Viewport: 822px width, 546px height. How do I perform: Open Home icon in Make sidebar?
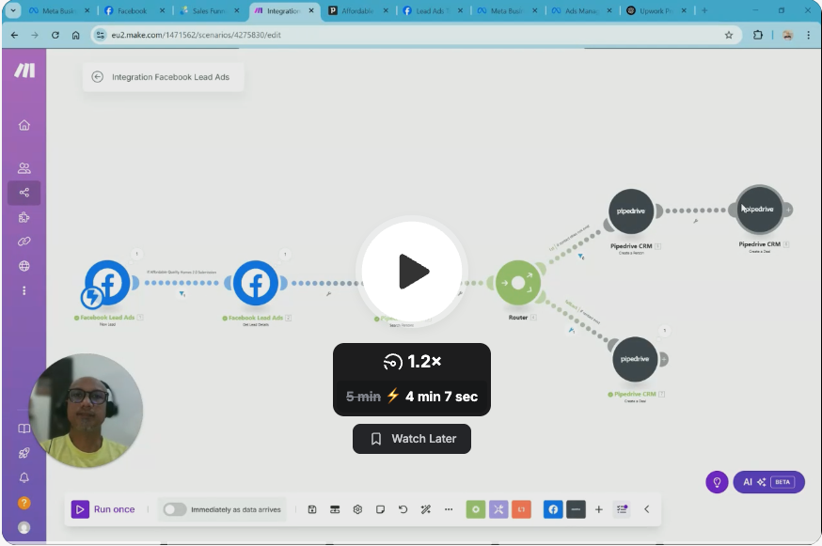[24, 125]
